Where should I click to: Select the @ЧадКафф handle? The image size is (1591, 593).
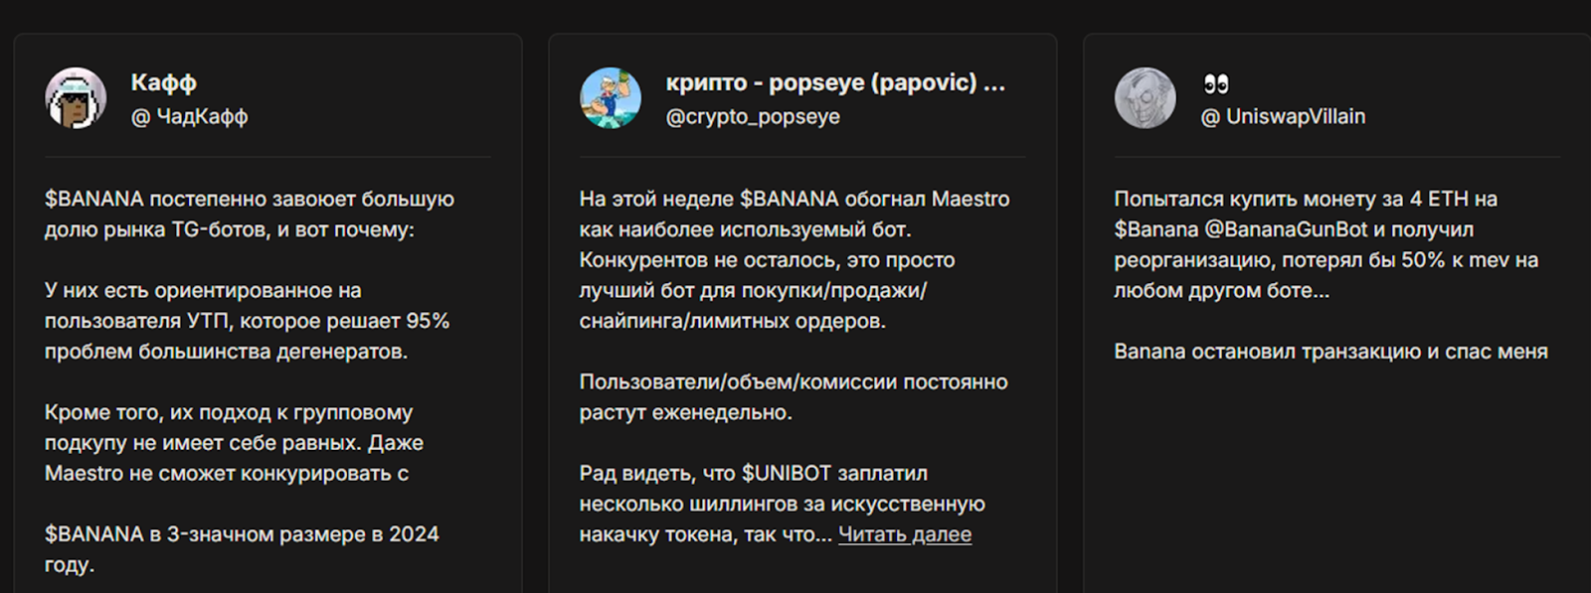(189, 116)
